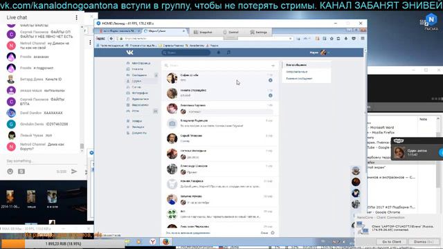Open Photos item in VK sidebar

[x=140, y=93]
